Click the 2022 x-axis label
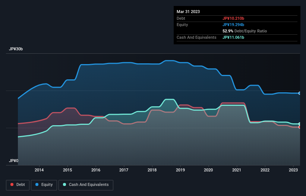Viewport: 306px width, 196px height. coord(265,170)
